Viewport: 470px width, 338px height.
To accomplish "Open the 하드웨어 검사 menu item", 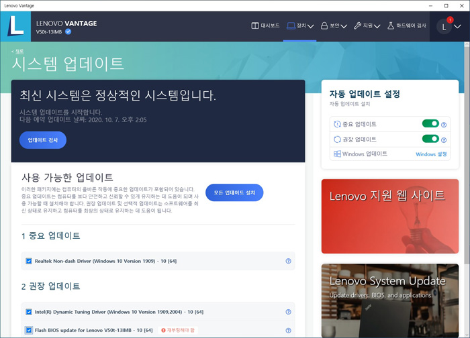I will point(406,26).
